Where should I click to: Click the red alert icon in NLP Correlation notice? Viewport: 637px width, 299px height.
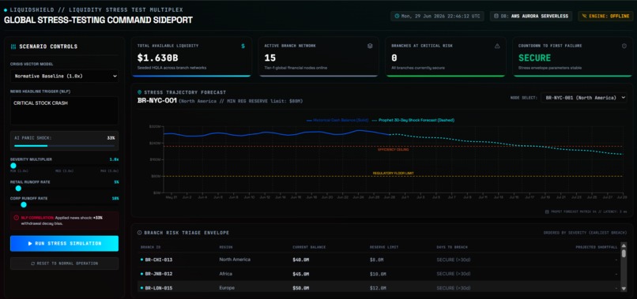[x=17, y=218]
